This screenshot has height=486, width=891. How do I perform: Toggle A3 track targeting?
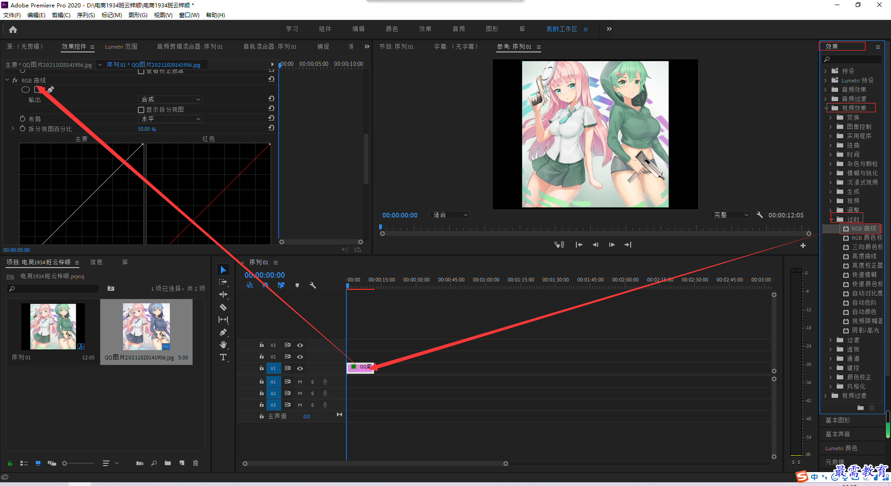(273, 405)
